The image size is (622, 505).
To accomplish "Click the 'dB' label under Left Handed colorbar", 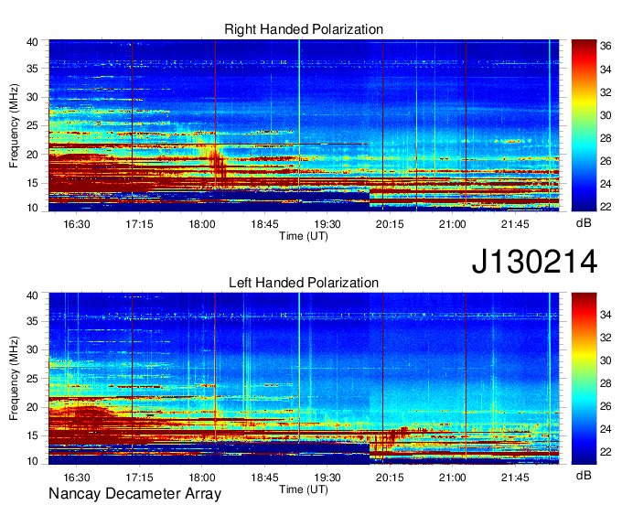I will pos(584,475).
